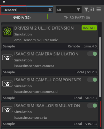
Task: Open the 'All' category filter dropdown
Action: pyautogui.click(x=69, y=10)
